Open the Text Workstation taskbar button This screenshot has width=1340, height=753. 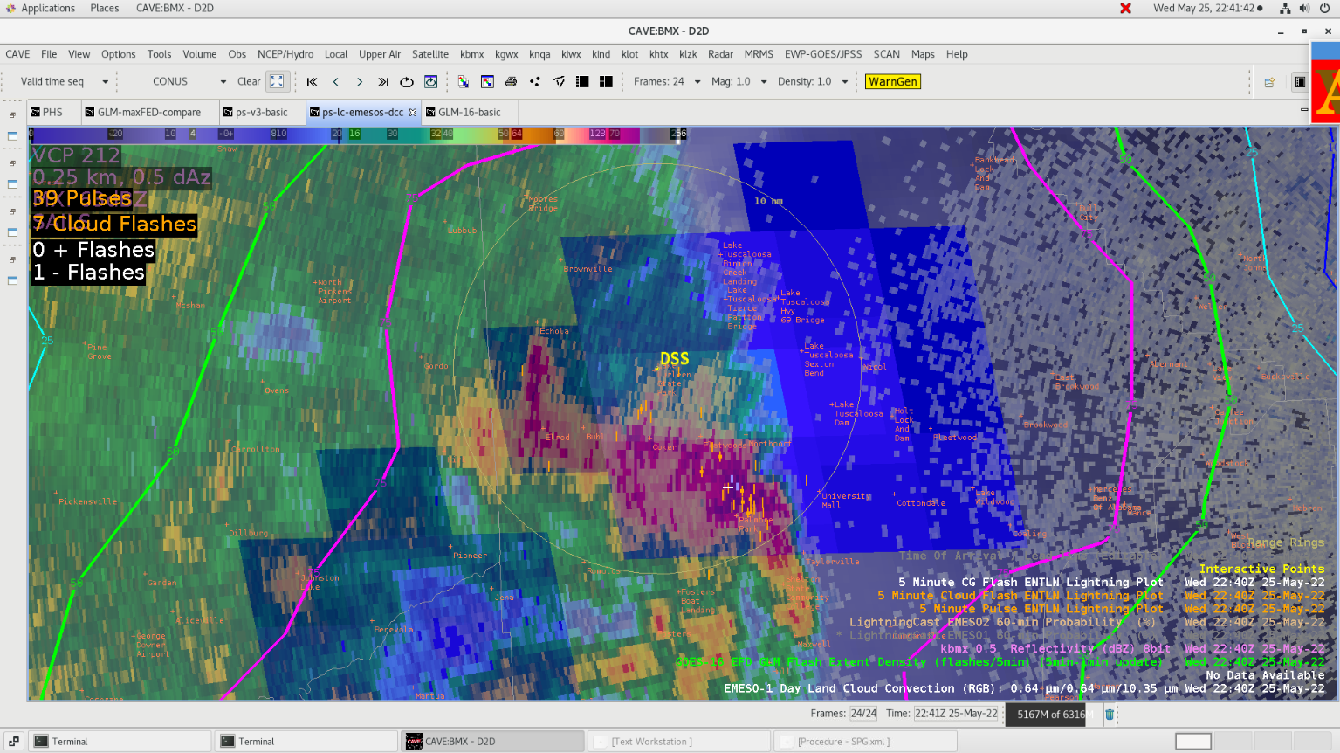tap(678, 741)
